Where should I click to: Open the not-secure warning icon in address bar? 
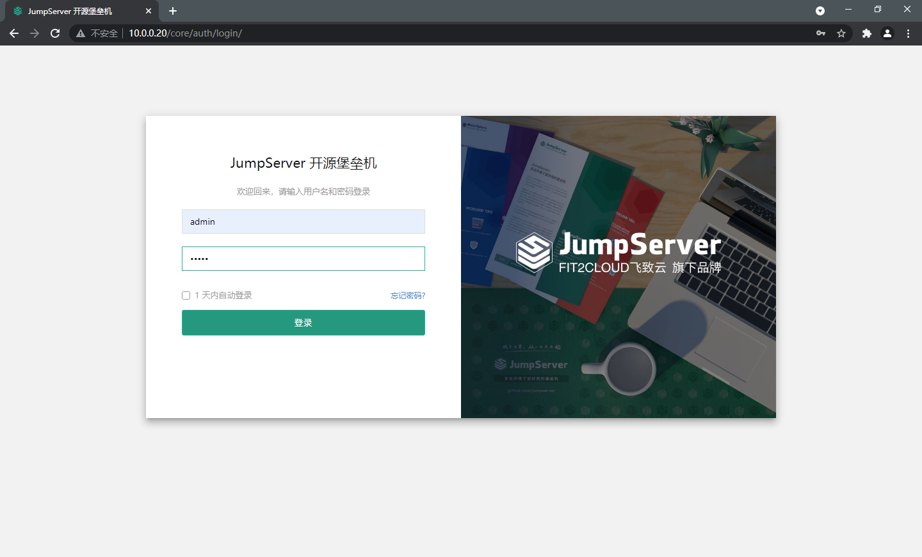81,33
